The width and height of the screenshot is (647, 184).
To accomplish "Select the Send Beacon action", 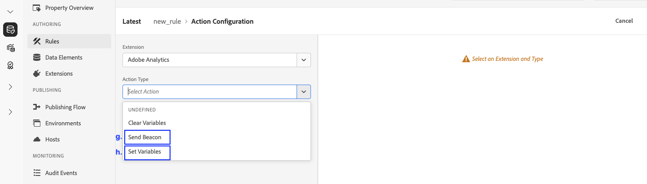I will 145,137.
